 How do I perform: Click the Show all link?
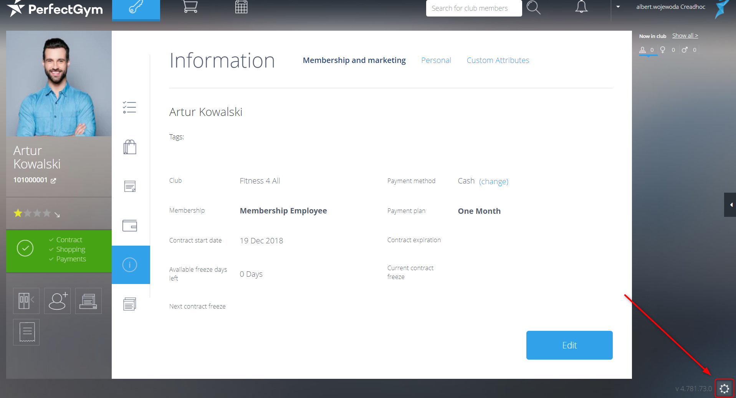pyautogui.click(x=685, y=36)
